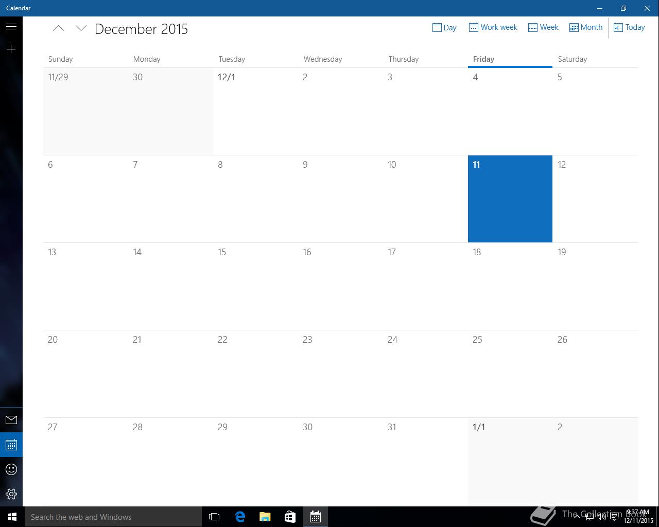Select December 19 cell
The width and height of the screenshot is (659, 527).
[x=595, y=286]
